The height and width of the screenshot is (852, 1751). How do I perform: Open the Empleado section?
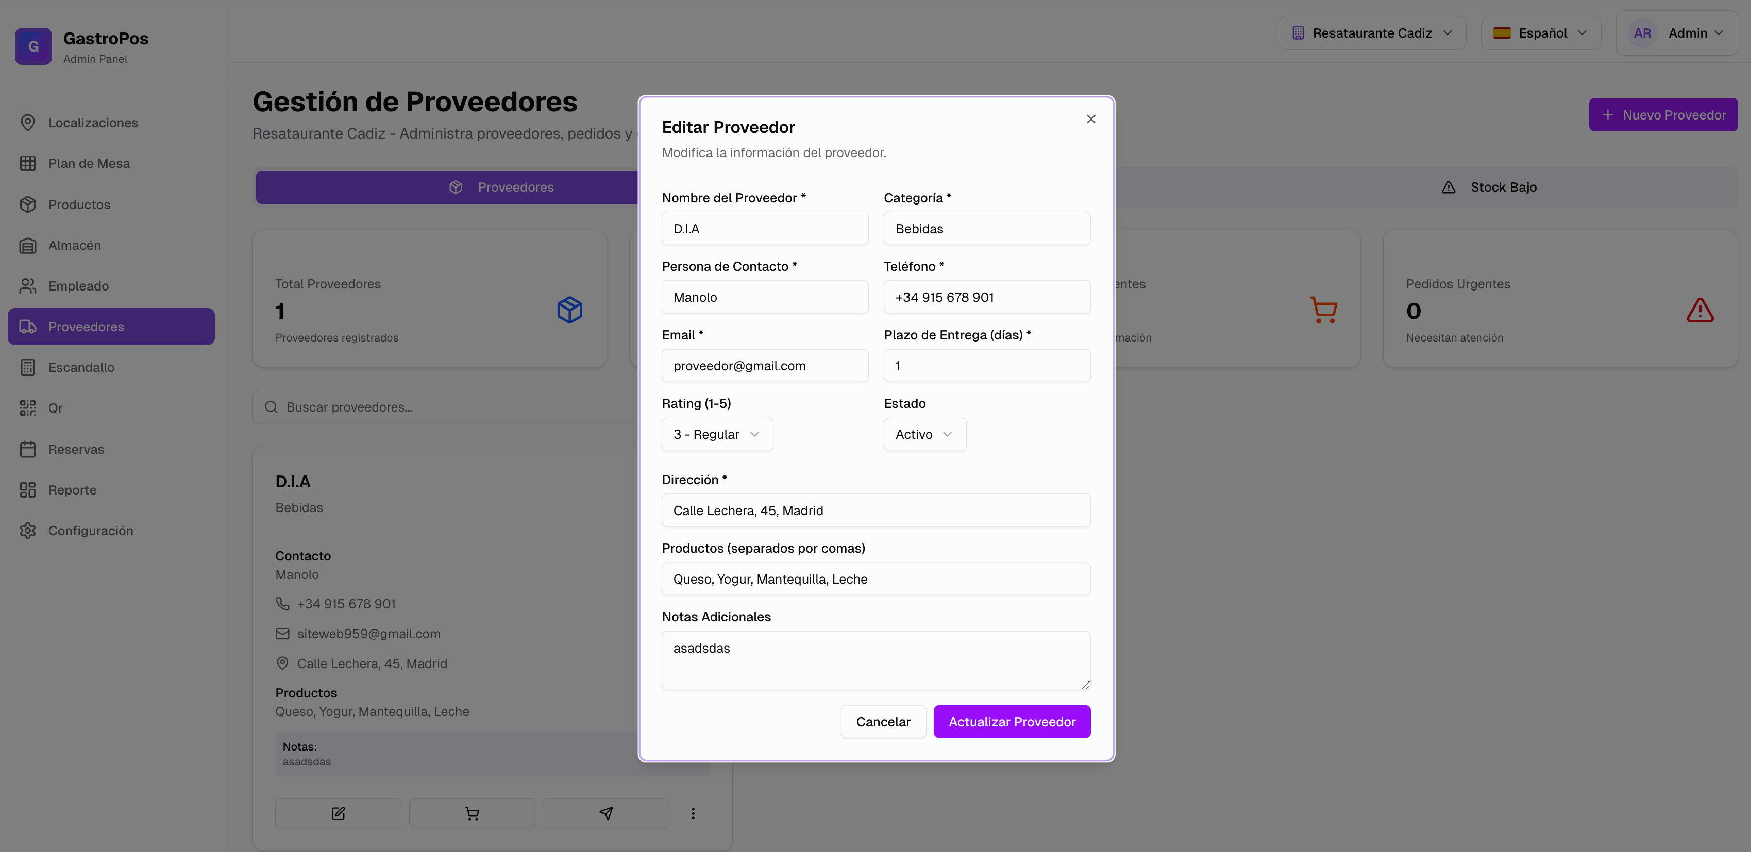tap(79, 285)
